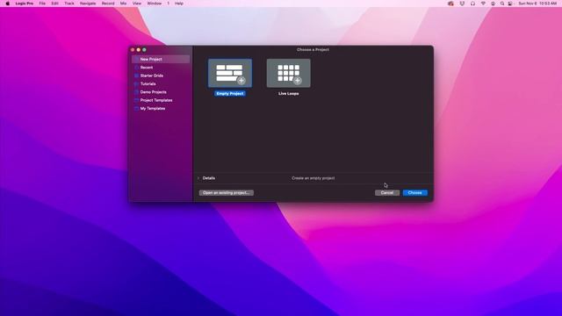Open the Window menu
This screenshot has height=316, width=562.
tap(155, 4)
